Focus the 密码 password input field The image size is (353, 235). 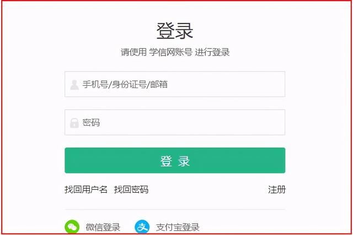[x=175, y=122]
